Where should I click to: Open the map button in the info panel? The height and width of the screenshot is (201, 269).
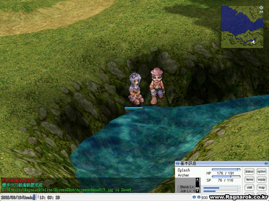(262, 188)
